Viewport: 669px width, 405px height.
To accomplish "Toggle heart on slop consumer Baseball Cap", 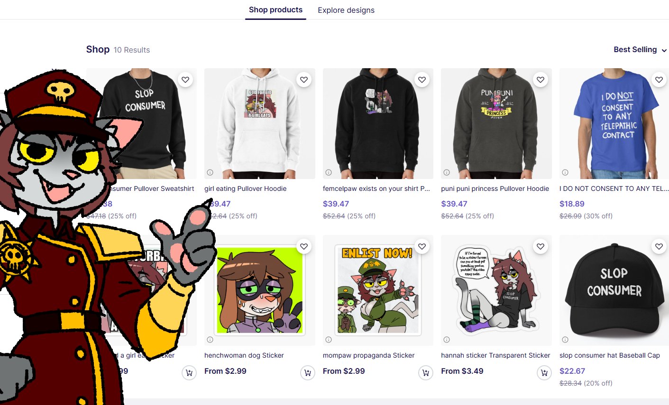I will pyautogui.click(x=659, y=246).
